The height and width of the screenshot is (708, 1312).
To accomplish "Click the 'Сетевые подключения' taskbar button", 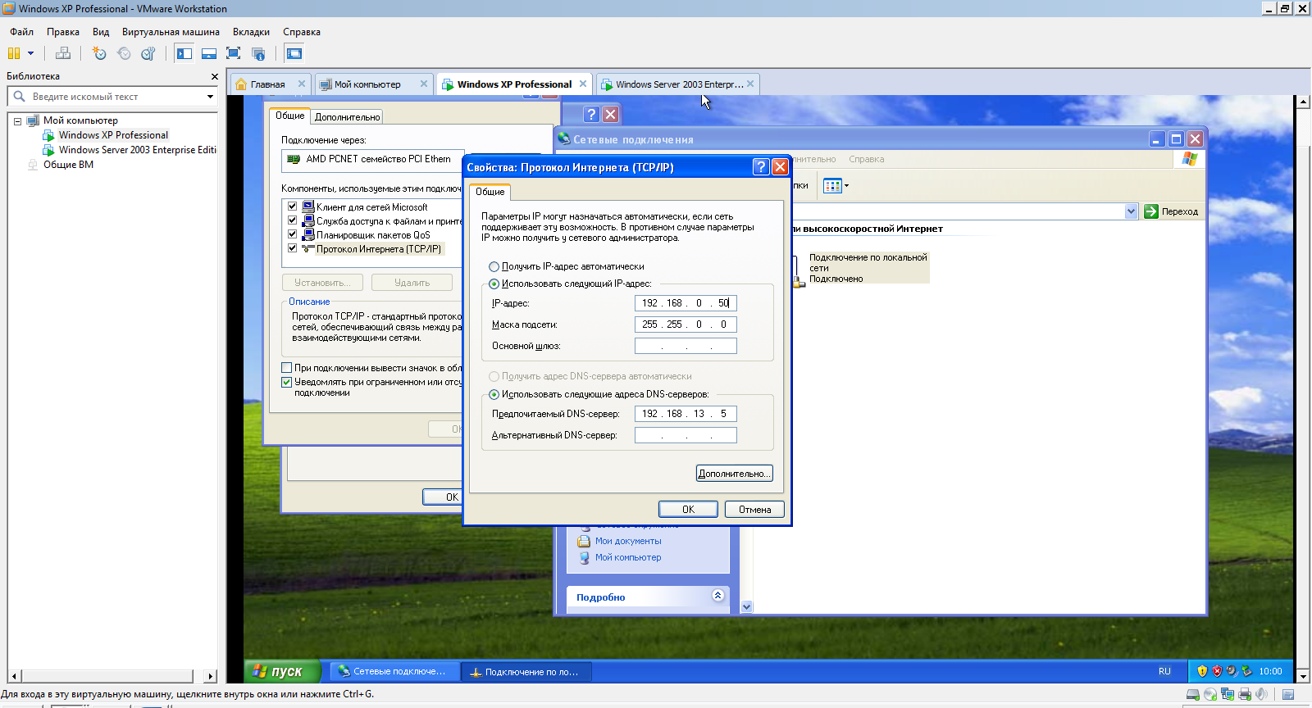I will point(394,671).
